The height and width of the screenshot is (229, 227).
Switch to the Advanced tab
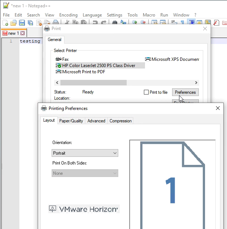[96, 121]
